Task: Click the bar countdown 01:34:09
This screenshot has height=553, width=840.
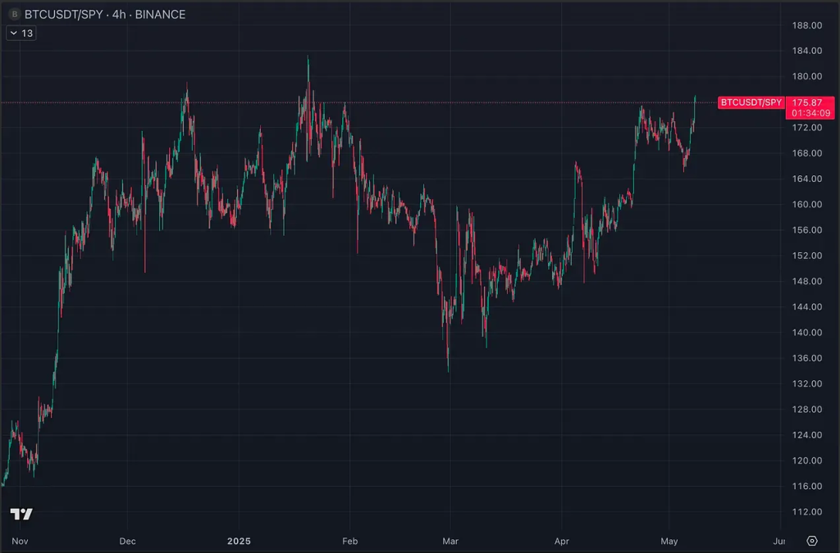Action: [810, 113]
